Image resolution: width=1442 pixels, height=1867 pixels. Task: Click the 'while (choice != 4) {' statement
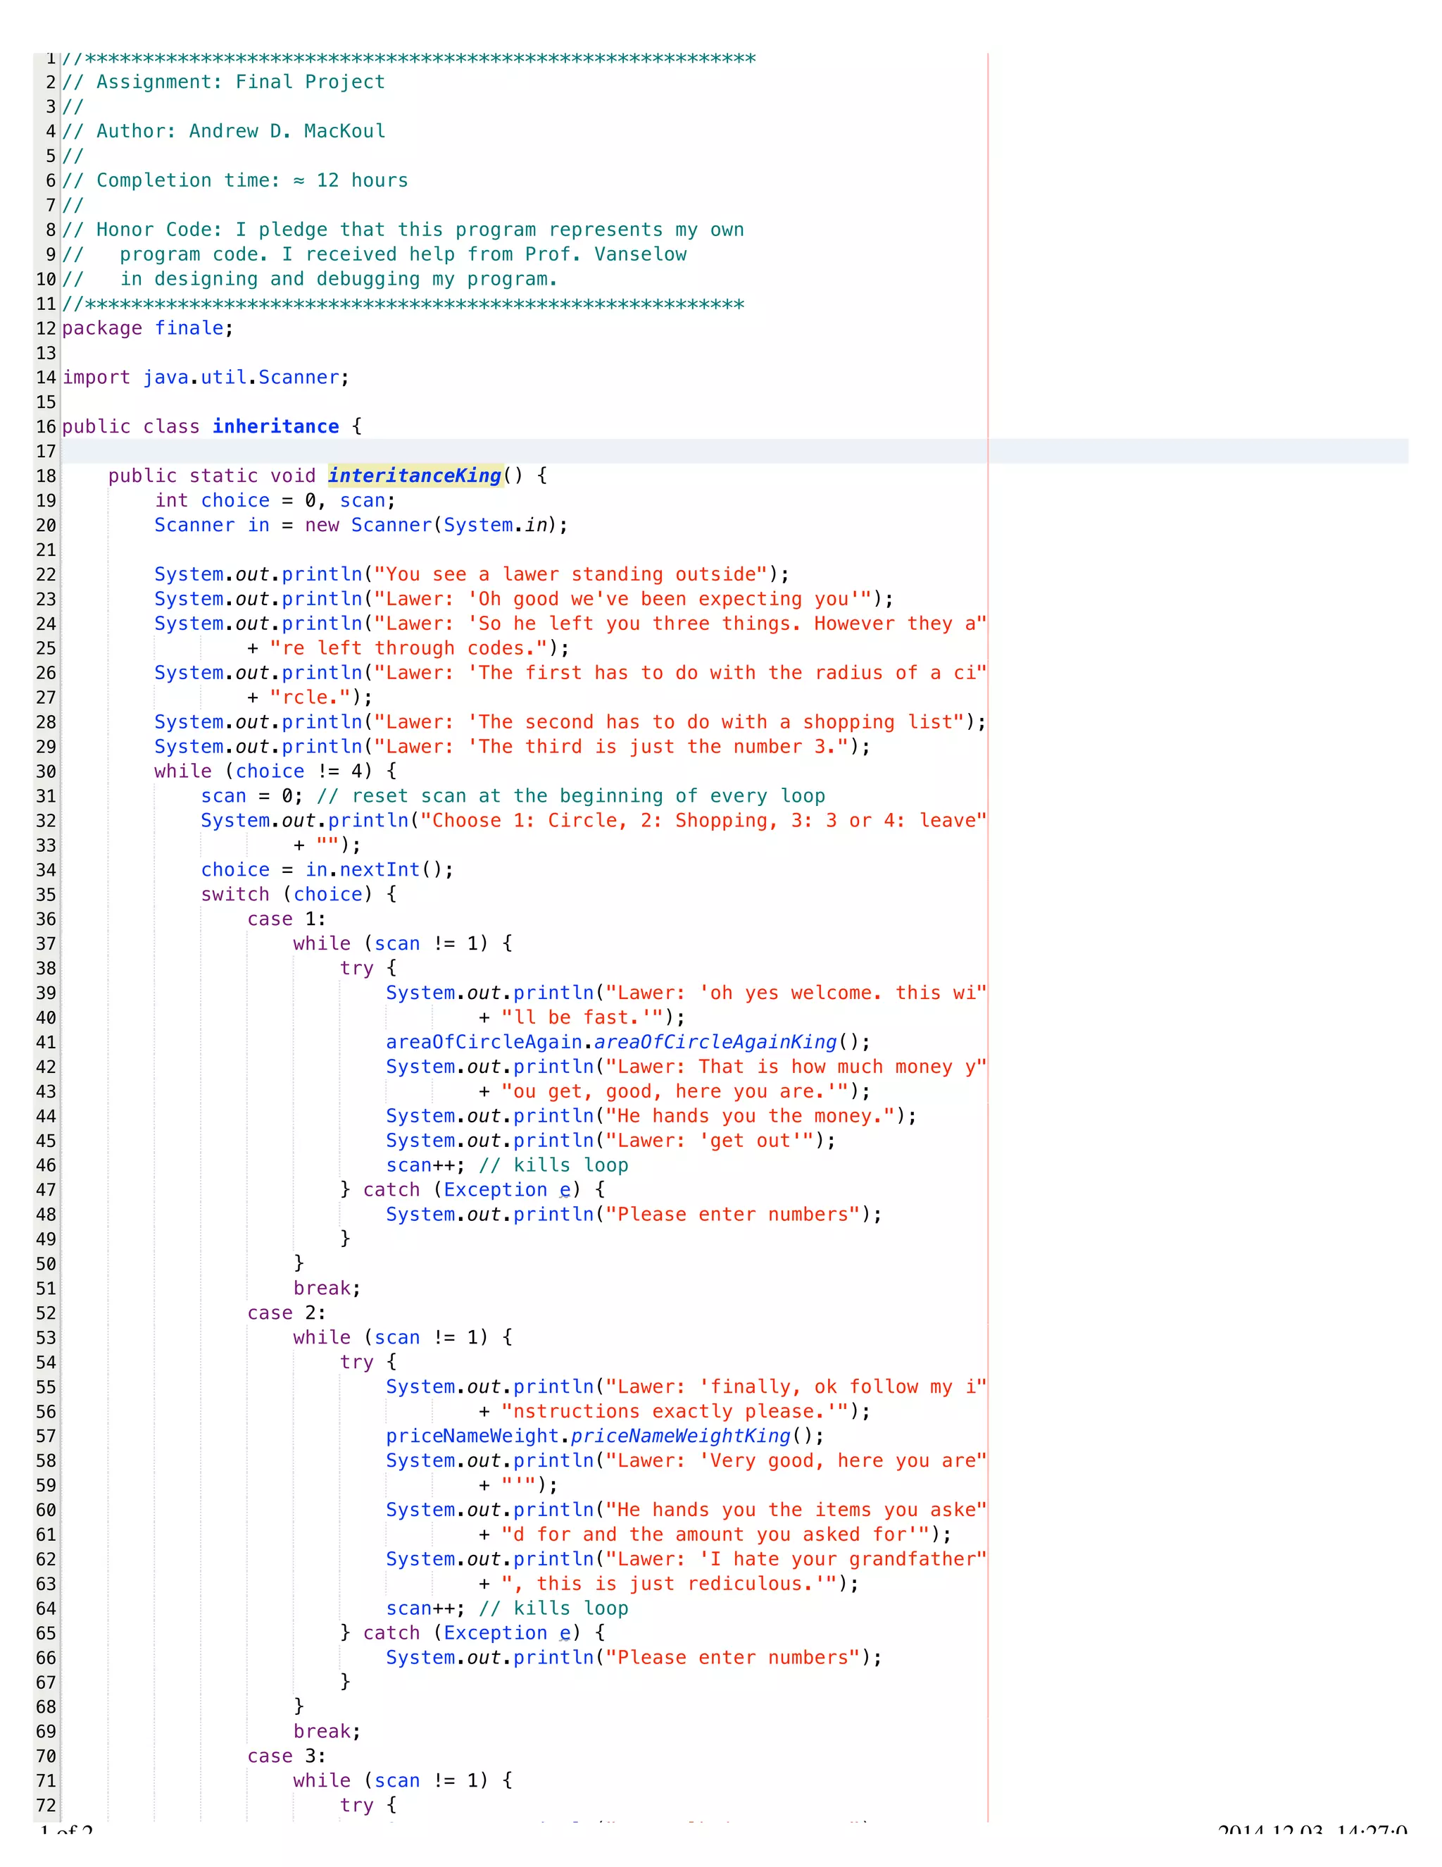275,771
